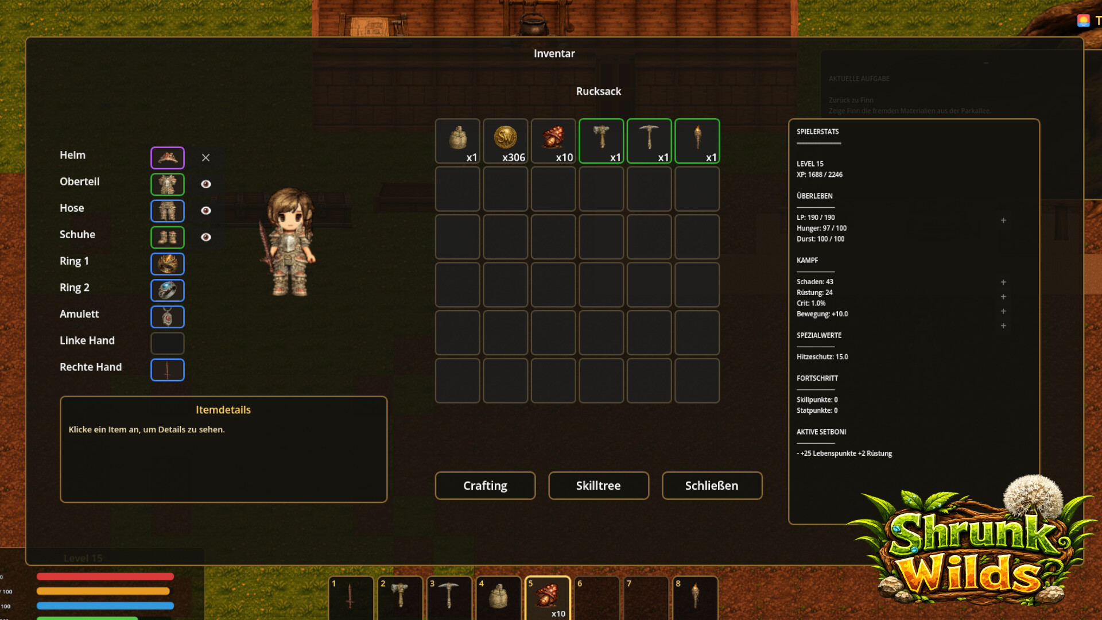Viewport: 1102px width, 620px height.
Task: Increase LP stat with plus button
Action: 1003,220
